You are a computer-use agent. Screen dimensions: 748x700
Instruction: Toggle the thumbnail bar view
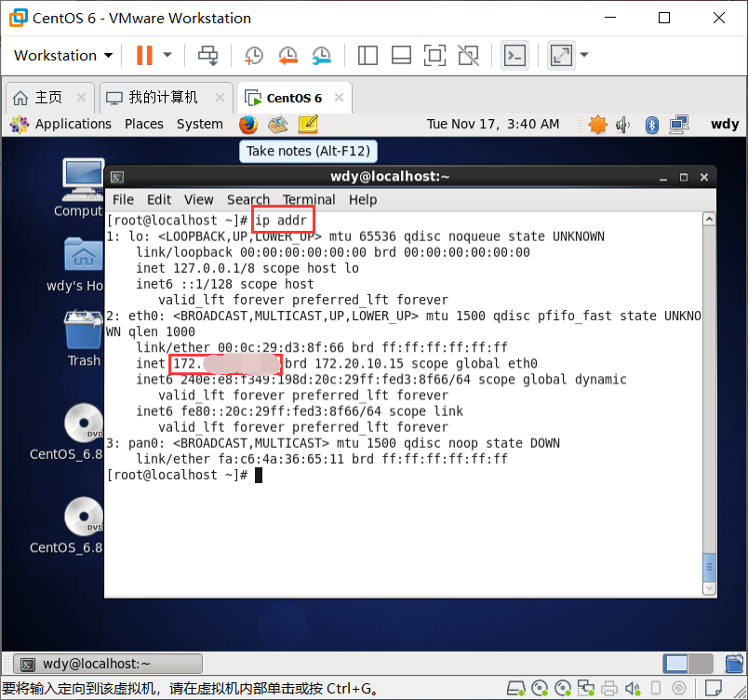[x=401, y=55]
